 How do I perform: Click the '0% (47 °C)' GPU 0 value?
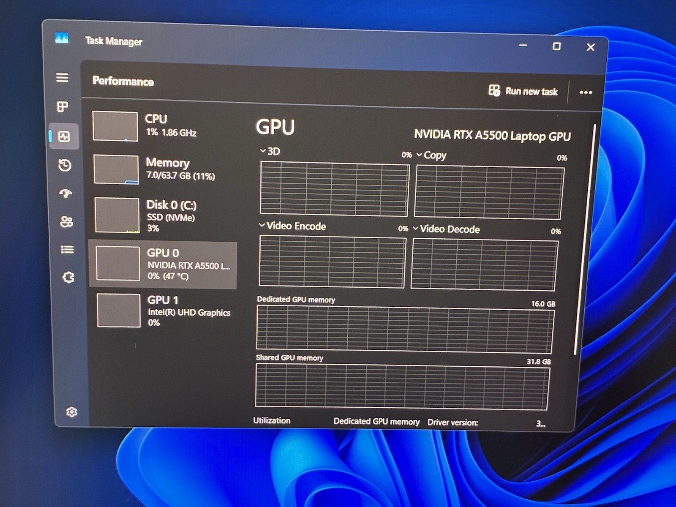point(168,276)
